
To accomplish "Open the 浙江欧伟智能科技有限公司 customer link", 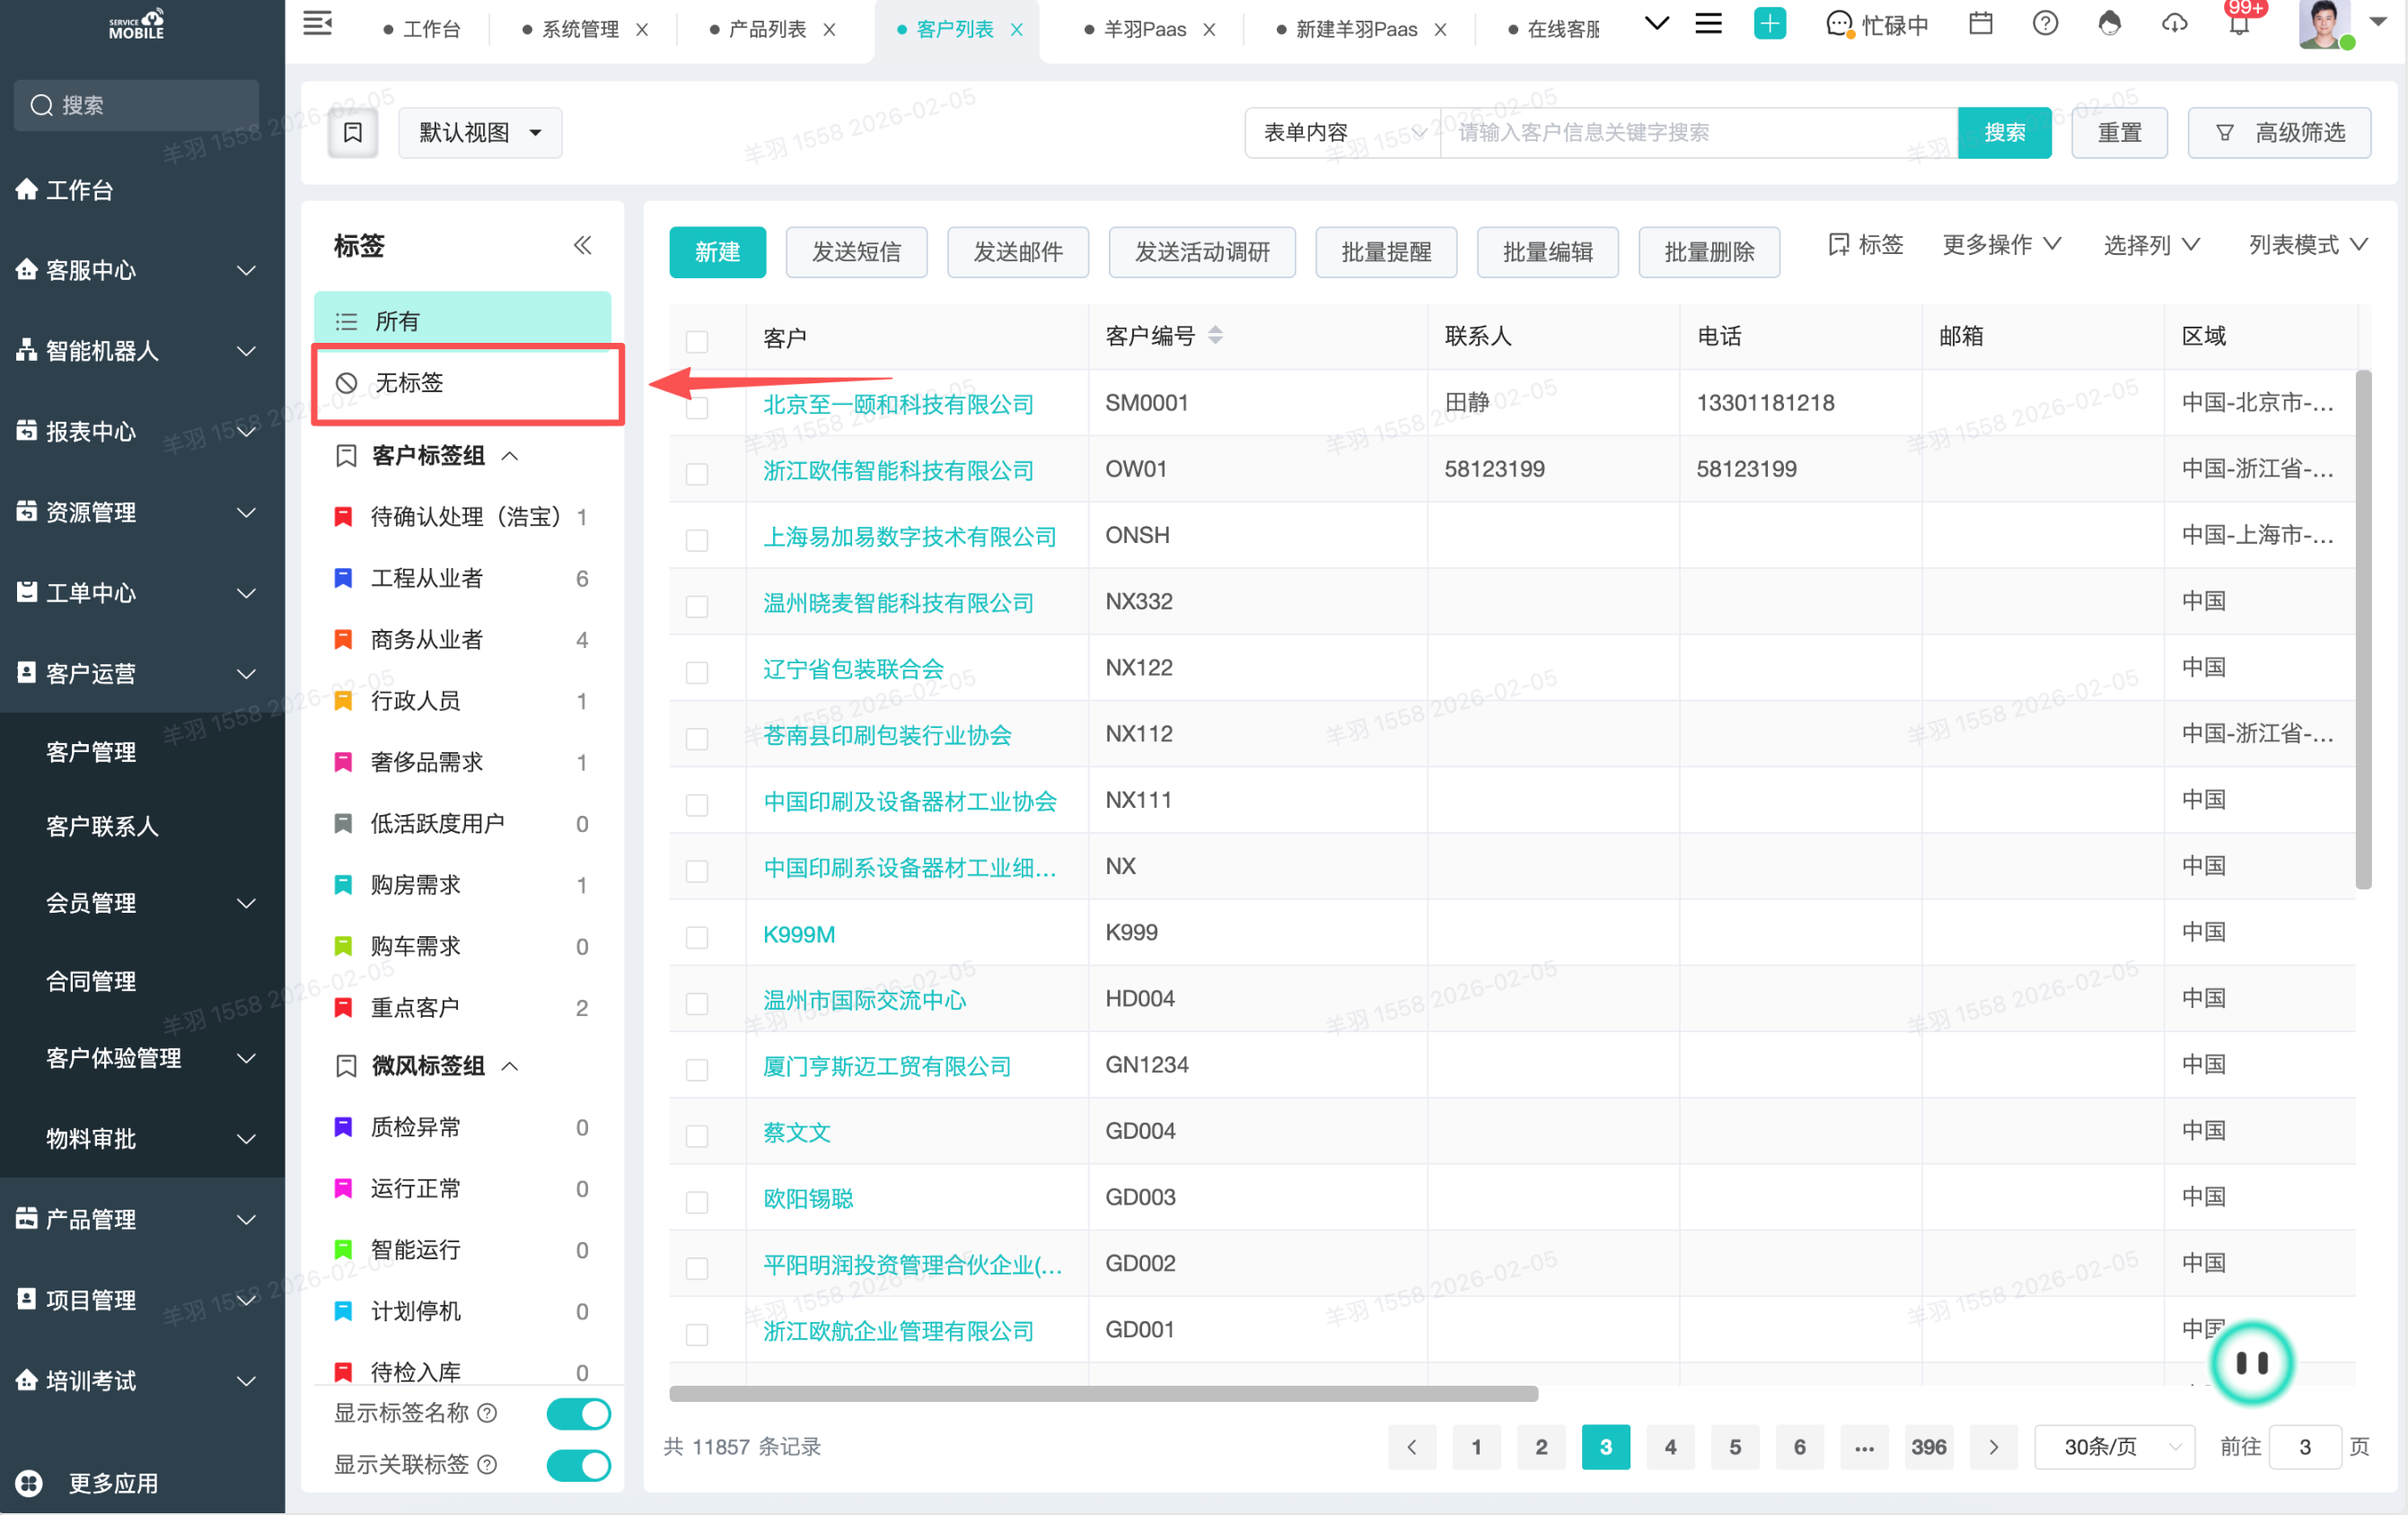I will [897, 469].
